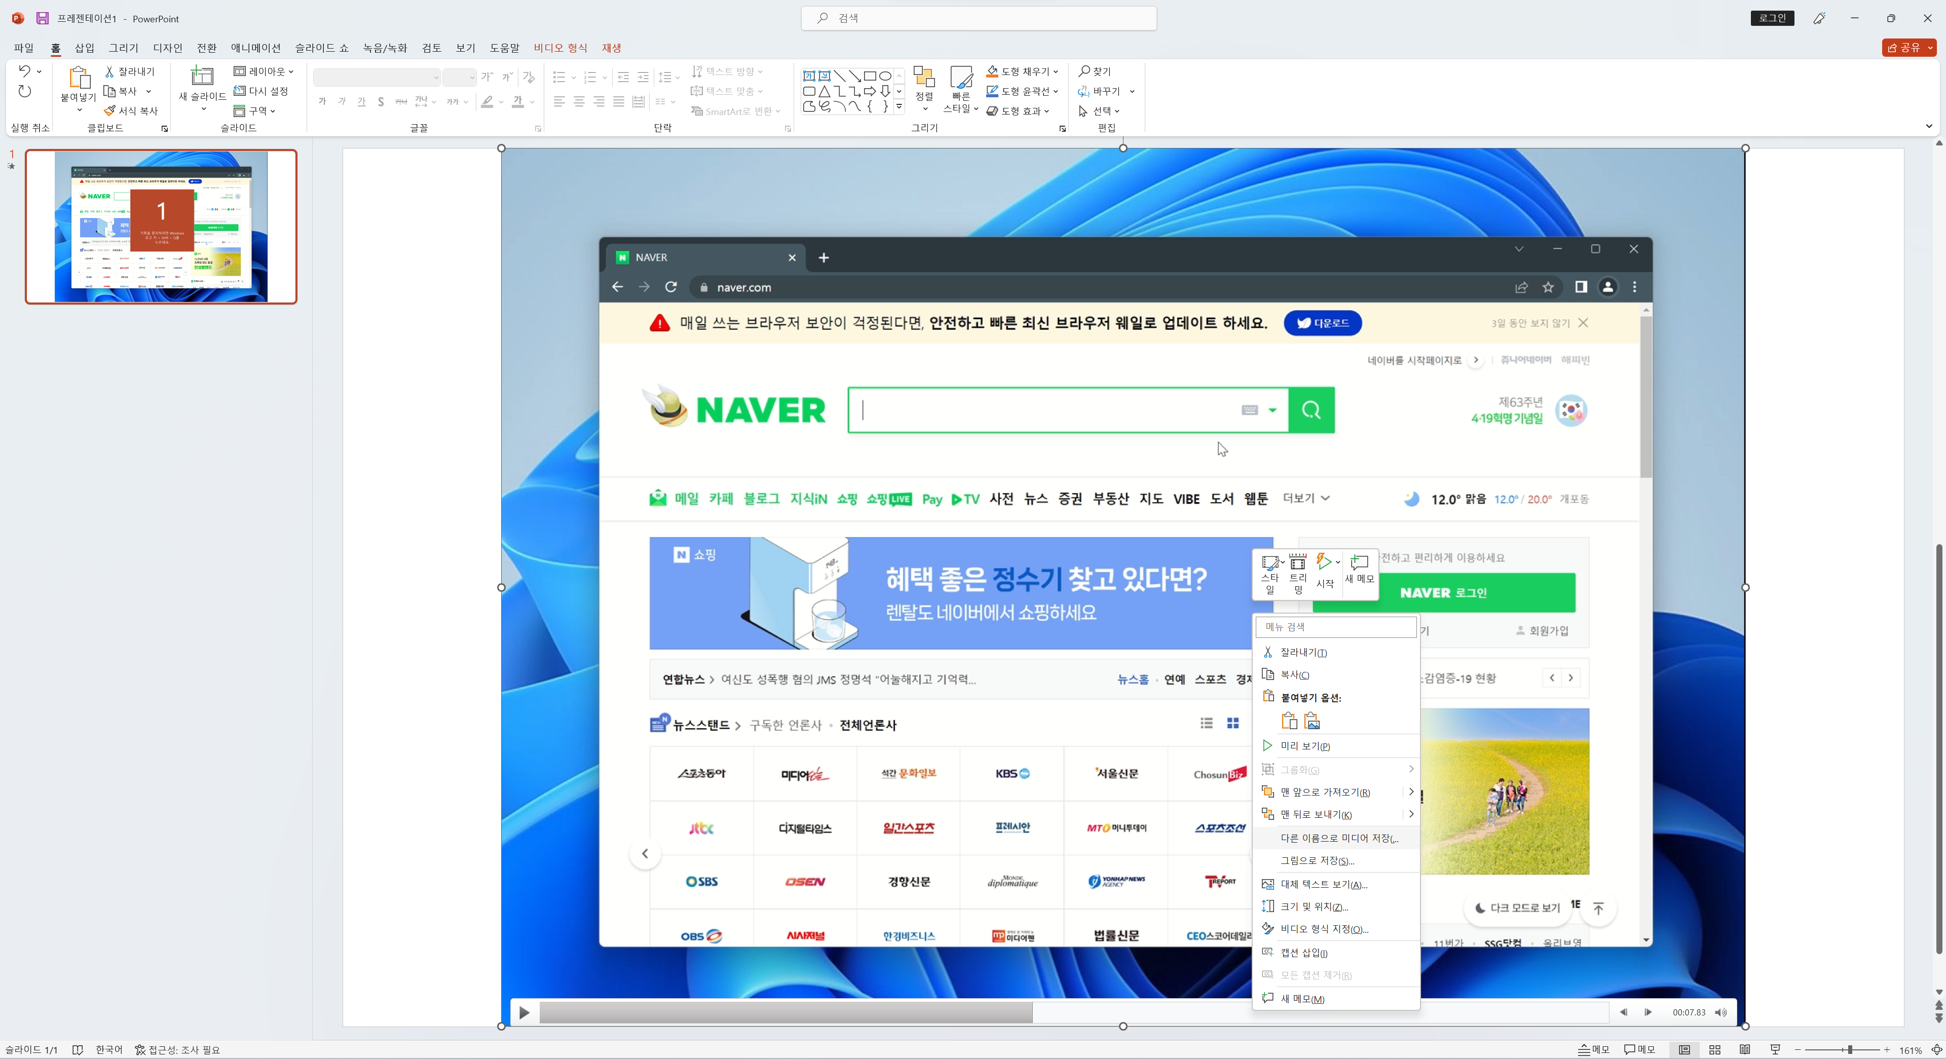The width and height of the screenshot is (1946, 1059).
Task: Click the video volume speaker icon
Action: point(1720,1012)
